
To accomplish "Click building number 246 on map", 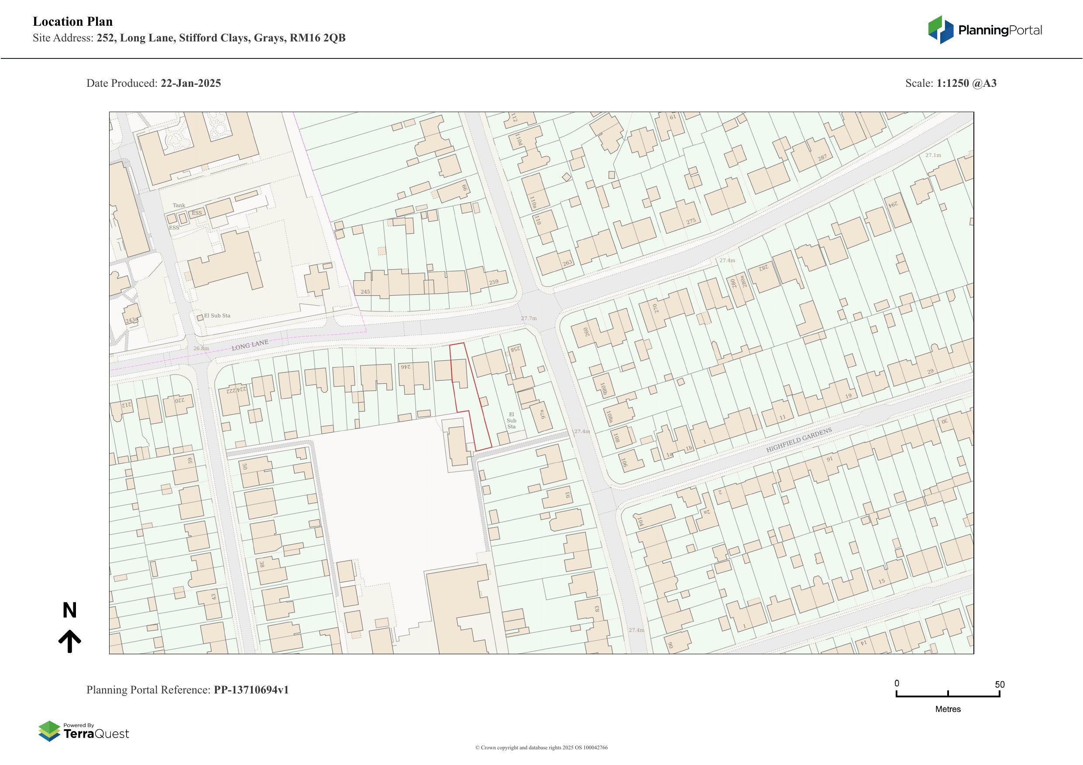I will click(x=406, y=367).
